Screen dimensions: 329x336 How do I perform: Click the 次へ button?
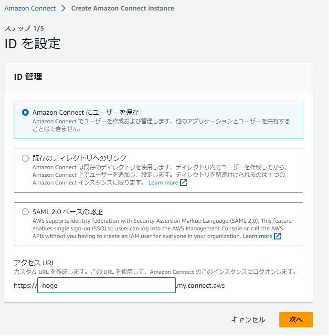(x=296, y=320)
